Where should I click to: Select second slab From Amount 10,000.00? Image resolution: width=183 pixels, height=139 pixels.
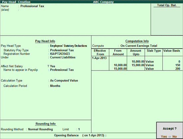click(120, 65)
